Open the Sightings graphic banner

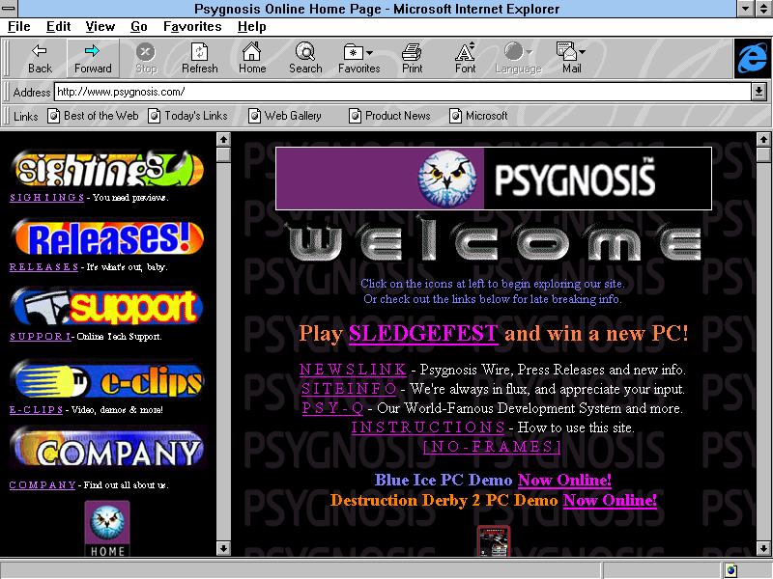pos(107,170)
